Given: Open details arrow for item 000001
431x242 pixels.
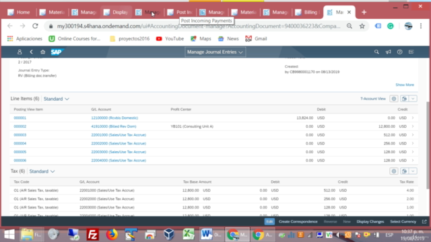Looking at the screenshot, I should [x=413, y=118].
